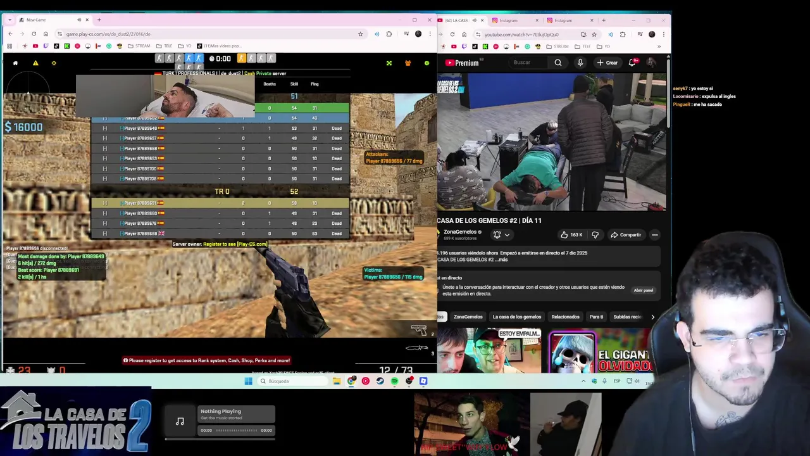
Task: Open a new tab in the YouTube window
Action: [604, 20]
